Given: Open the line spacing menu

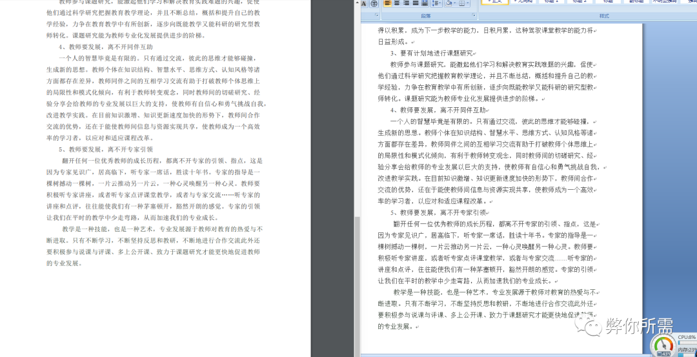Looking at the screenshot, I should click(x=436, y=3).
